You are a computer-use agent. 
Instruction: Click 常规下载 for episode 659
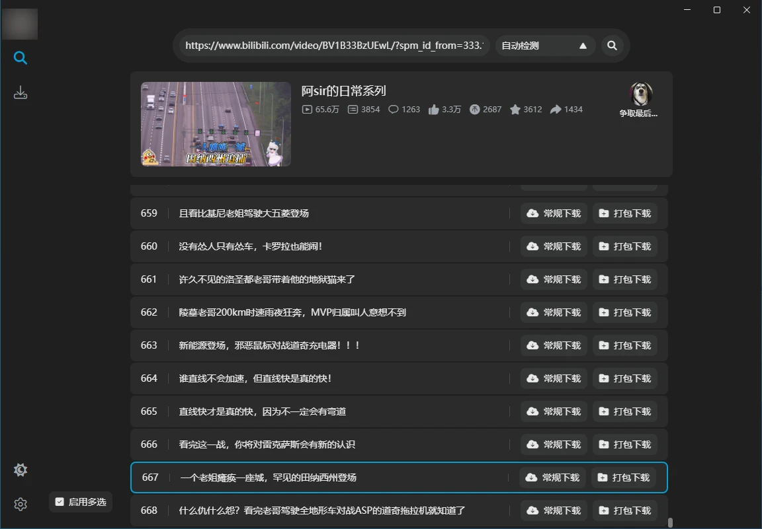(554, 213)
